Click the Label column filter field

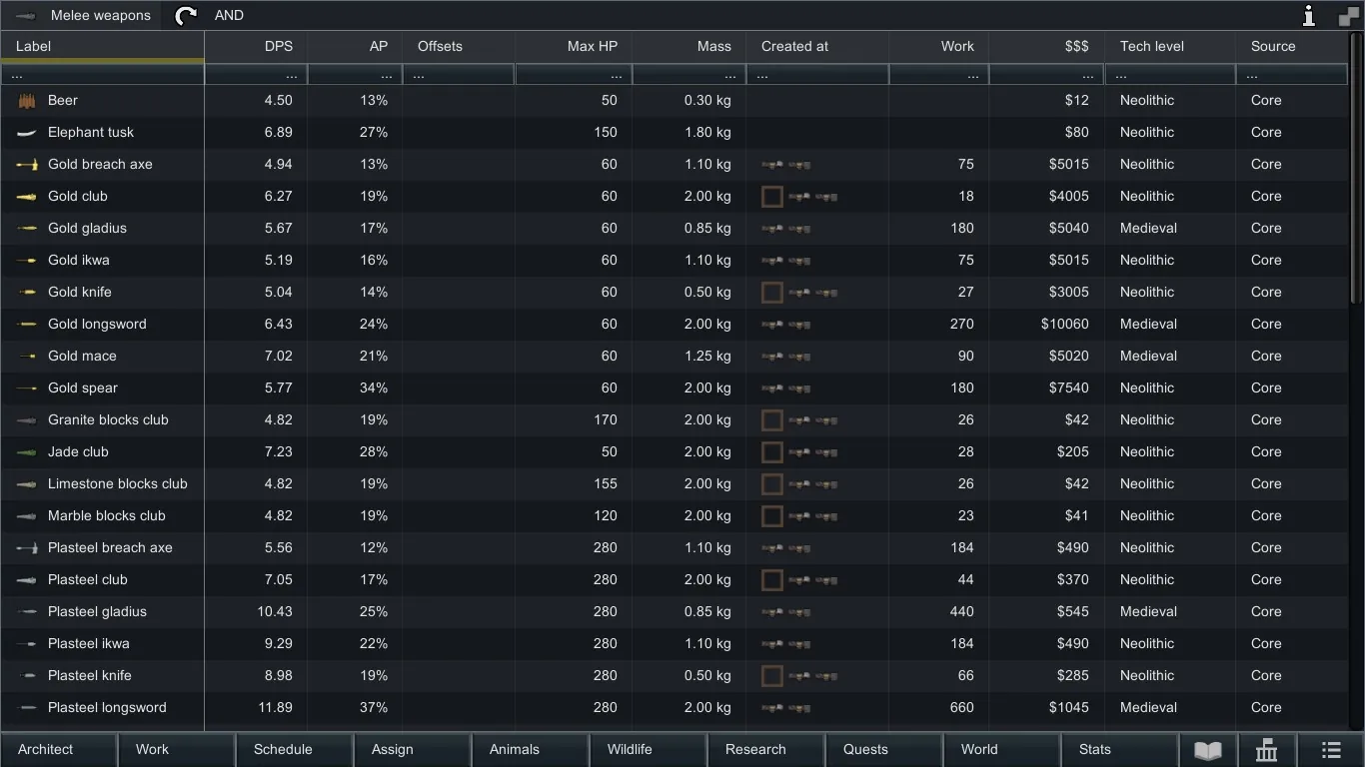[103, 76]
